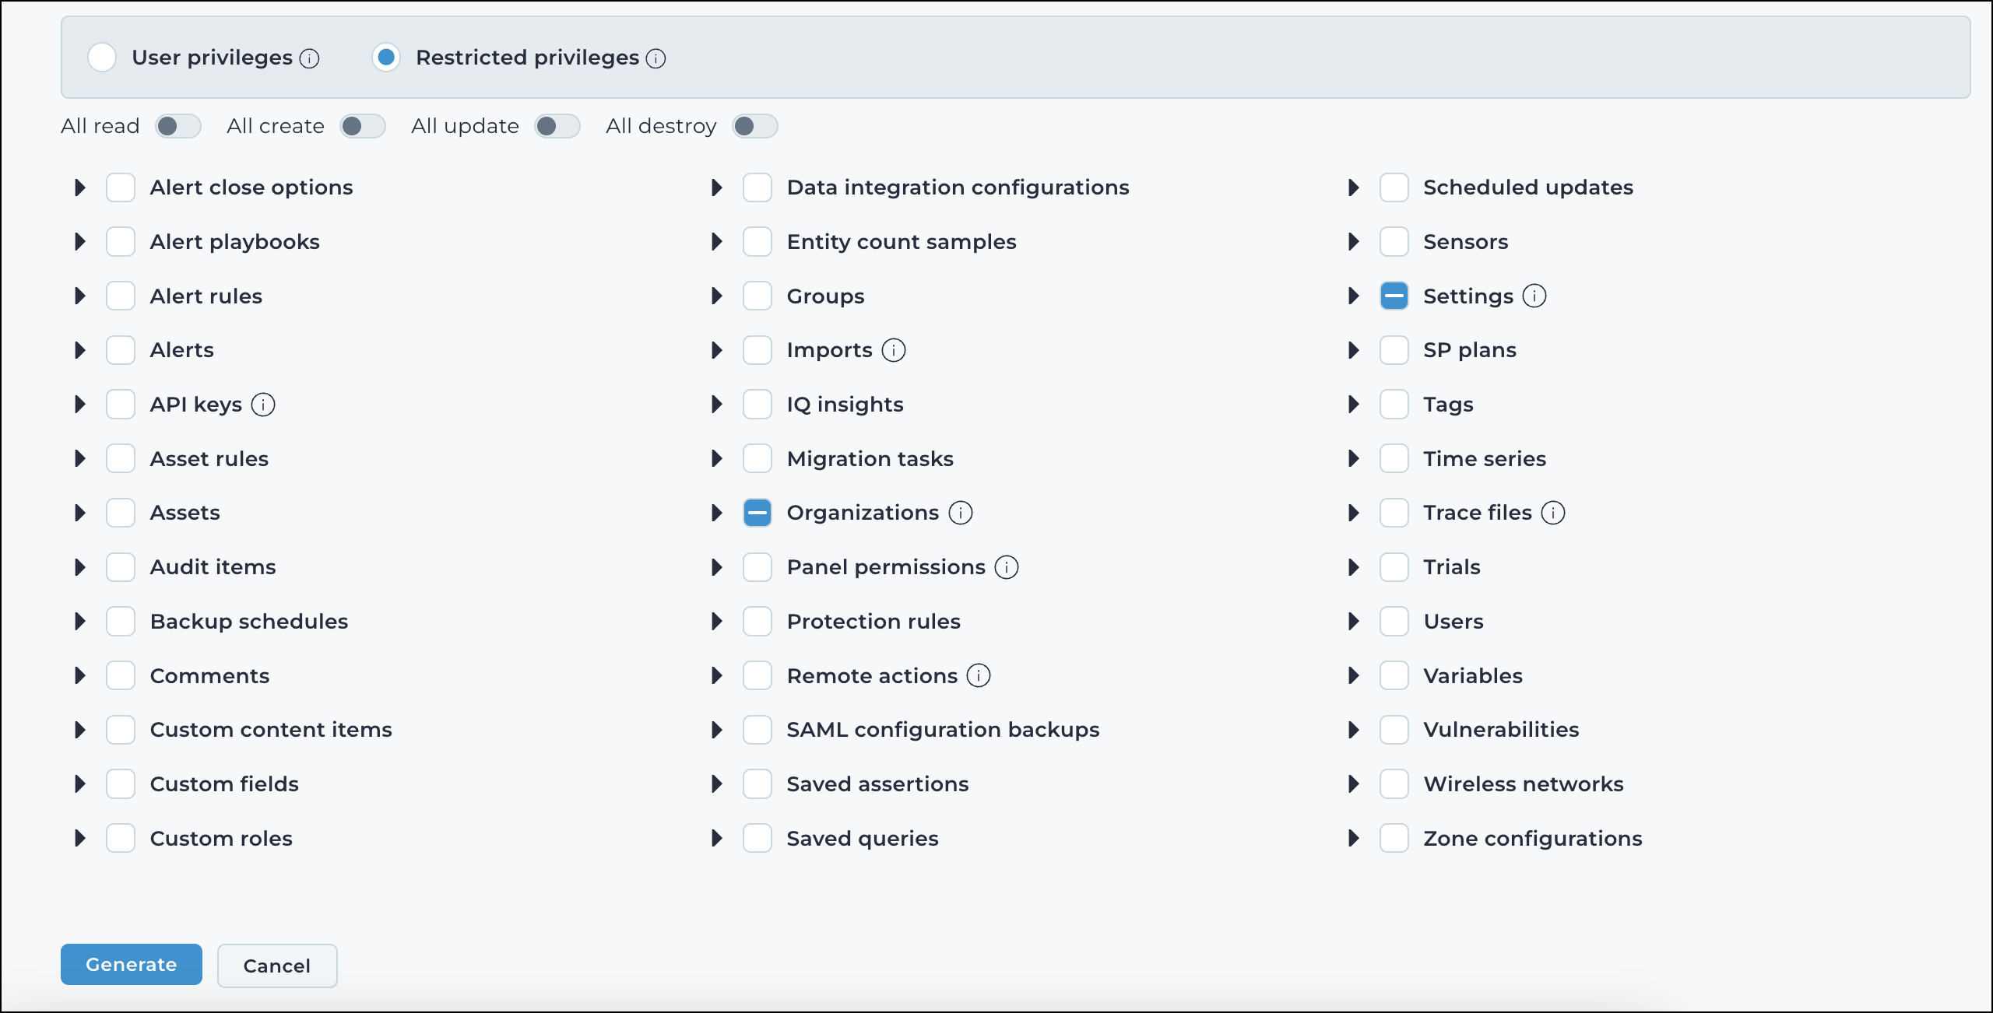Show Remote actions info tooltip
This screenshot has height=1013, width=1993.
tap(979, 675)
